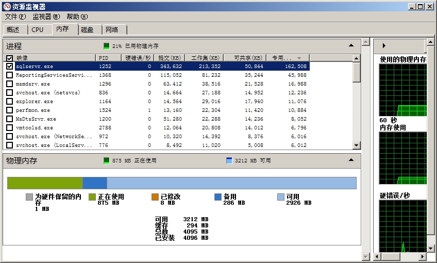Switch to the 概述 tab

coord(15,29)
